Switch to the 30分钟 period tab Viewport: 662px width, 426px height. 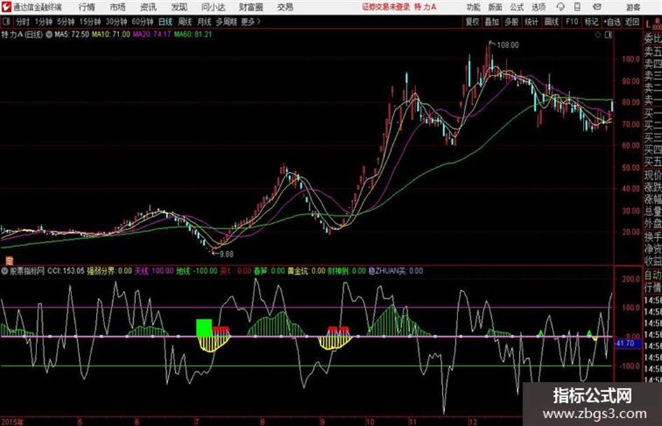point(116,22)
